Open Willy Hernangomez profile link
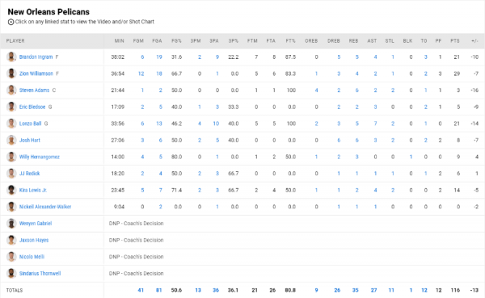 (40, 157)
